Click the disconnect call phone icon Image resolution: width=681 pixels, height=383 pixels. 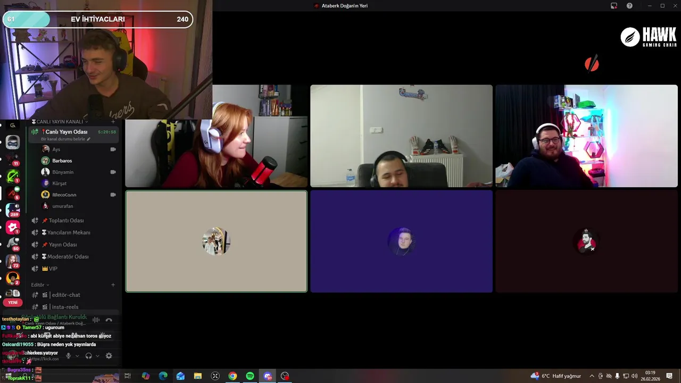pos(109,320)
